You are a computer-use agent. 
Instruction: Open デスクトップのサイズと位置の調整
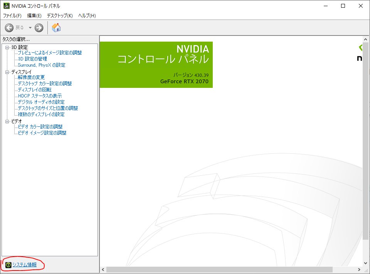(48, 108)
